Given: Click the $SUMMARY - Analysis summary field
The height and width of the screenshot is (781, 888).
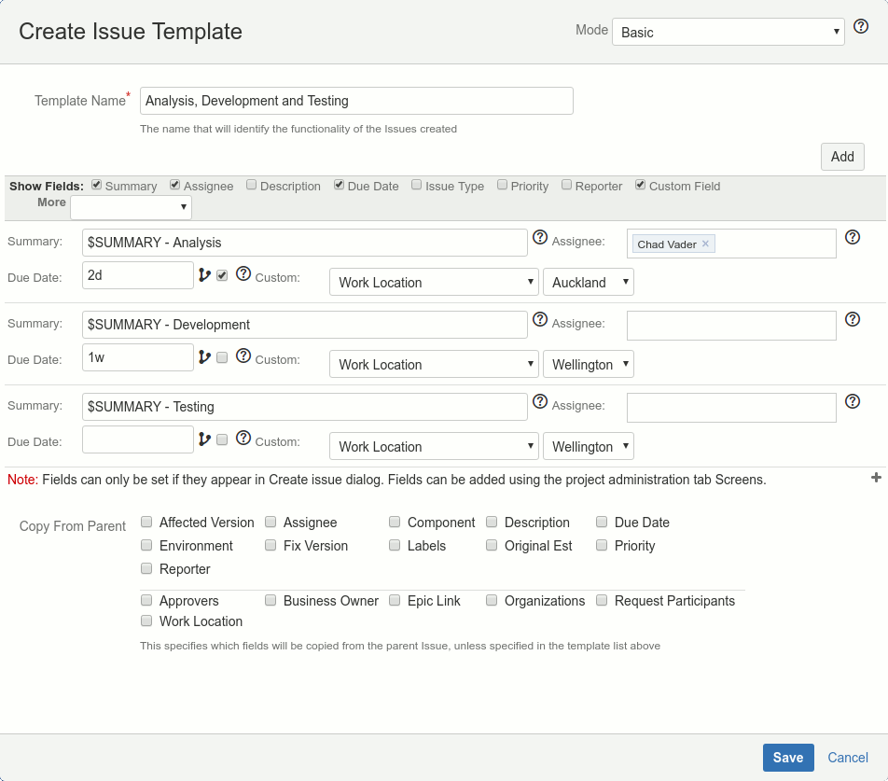Looking at the screenshot, I should 305,243.
